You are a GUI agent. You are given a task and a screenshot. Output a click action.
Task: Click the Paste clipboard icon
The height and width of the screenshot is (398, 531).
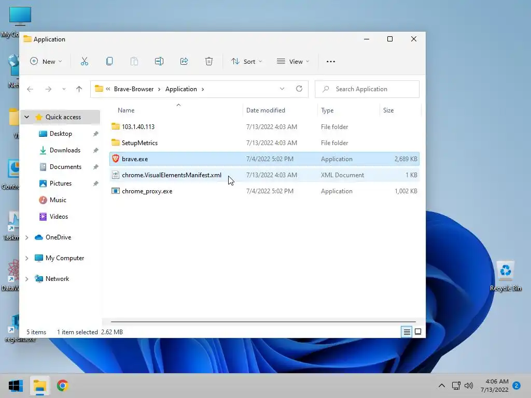point(134,61)
